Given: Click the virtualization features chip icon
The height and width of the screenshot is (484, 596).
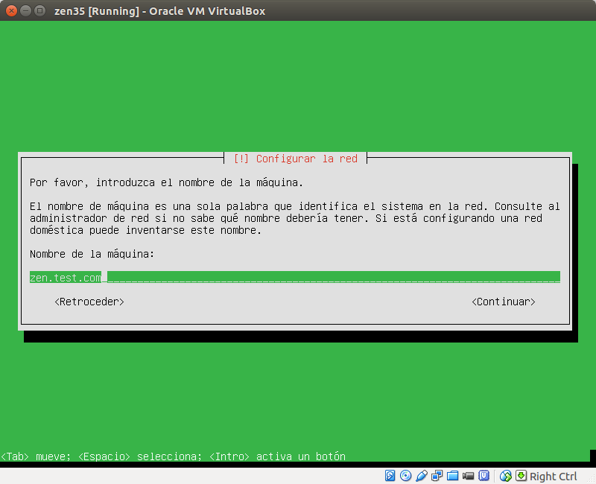Looking at the screenshot, I should 484,476.
